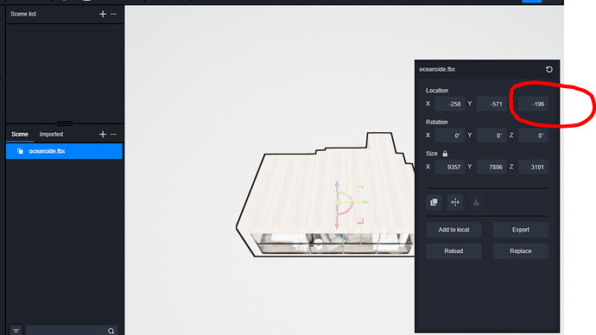
Task: Add a new scene list entry
Action: point(103,14)
